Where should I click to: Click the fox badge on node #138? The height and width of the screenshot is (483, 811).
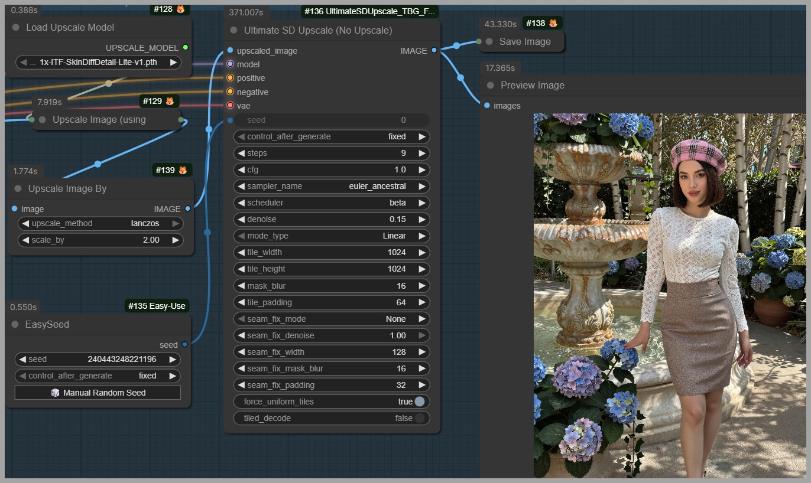click(553, 23)
